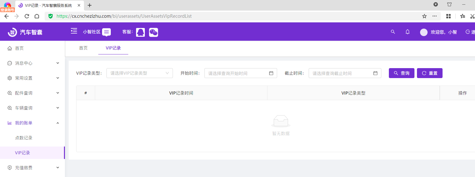Click the browser scissors screenshot icon
Viewport: 475px width, 177px height.
coord(473,16)
